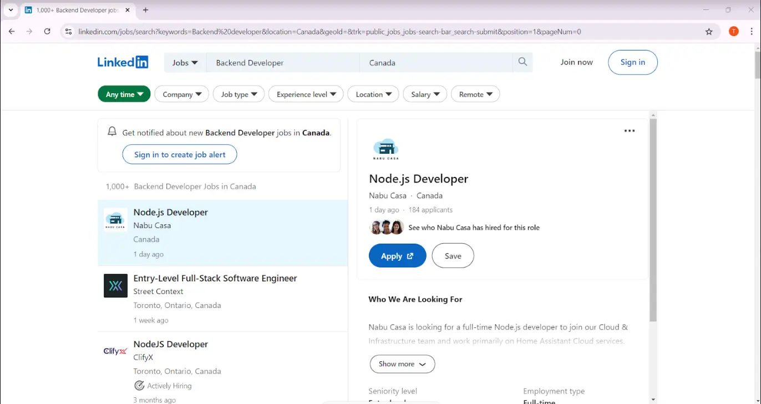Click the Apply button for Node.js Developer
The image size is (761, 404).
397,255
